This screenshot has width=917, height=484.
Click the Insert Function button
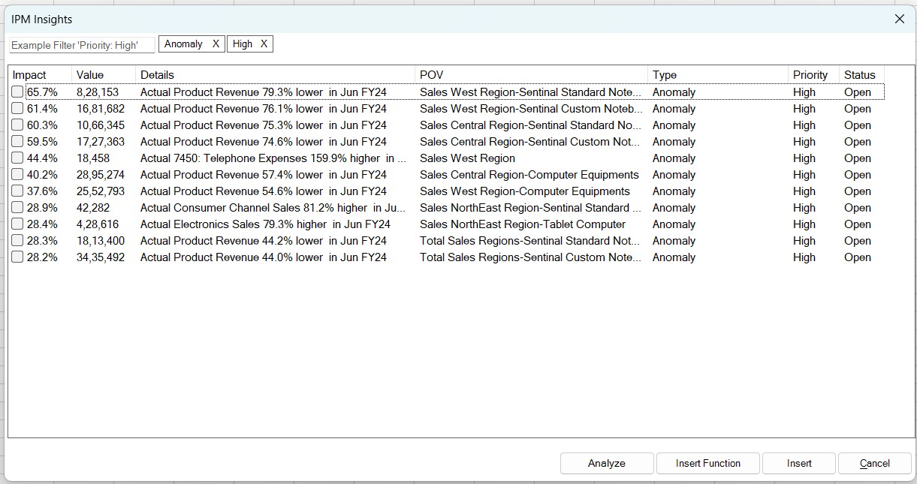pos(708,463)
